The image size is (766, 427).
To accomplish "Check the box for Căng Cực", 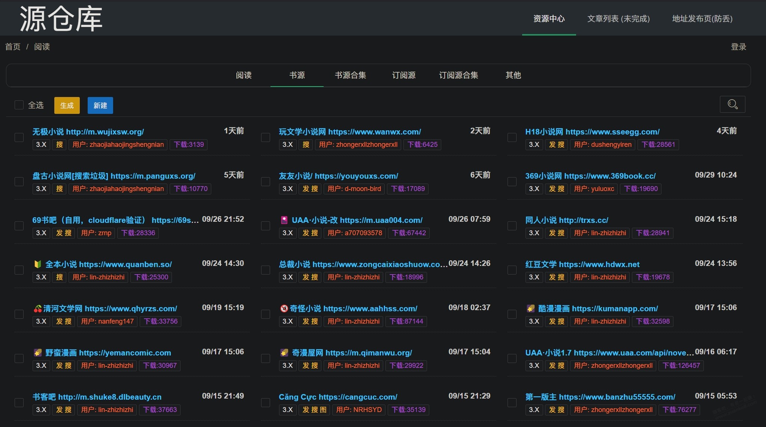I will click(x=266, y=403).
